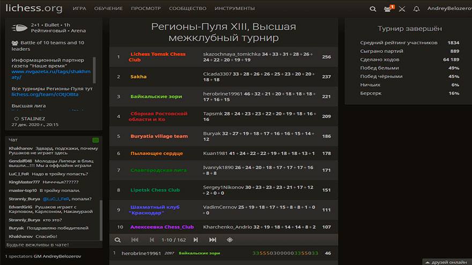
Task: Open Славгородская лига team
Action: tap(158, 170)
